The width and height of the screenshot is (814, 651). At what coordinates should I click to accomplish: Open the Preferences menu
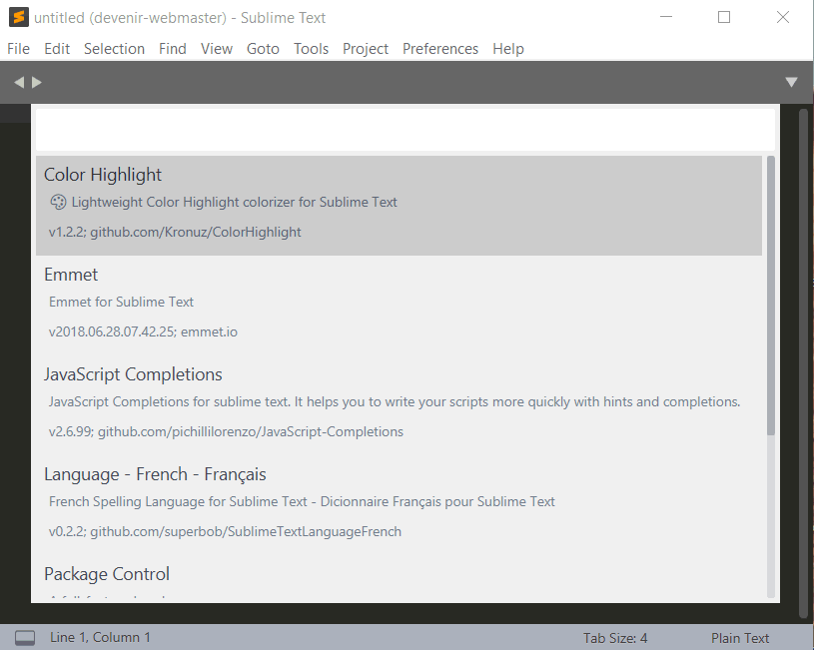tap(440, 49)
